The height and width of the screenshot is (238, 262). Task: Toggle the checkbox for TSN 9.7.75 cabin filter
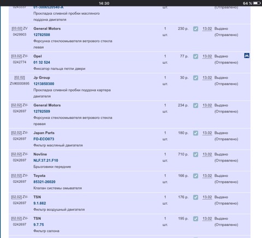195,219
